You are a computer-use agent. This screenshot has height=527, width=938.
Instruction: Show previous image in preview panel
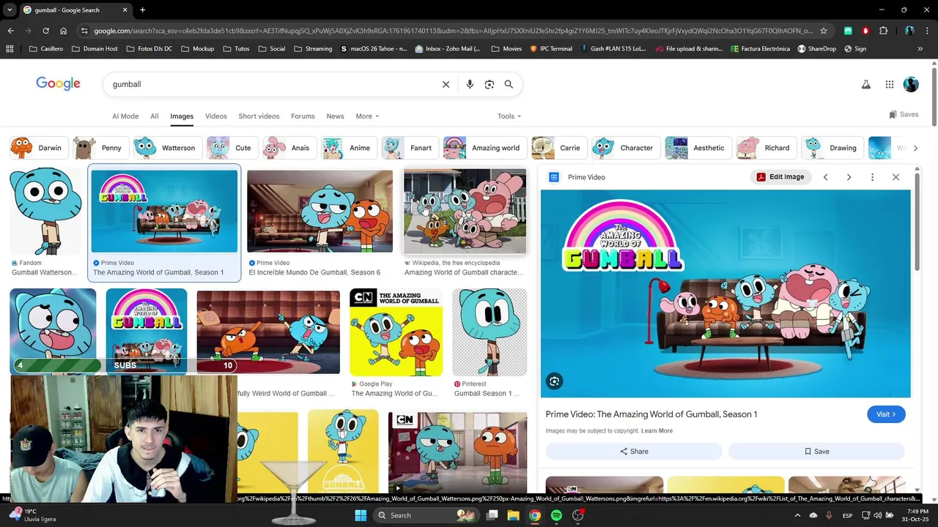(825, 177)
